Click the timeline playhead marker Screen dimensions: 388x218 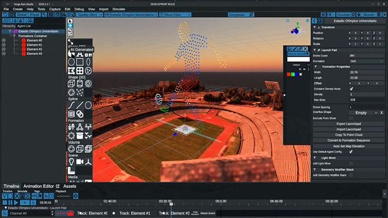(171, 204)
